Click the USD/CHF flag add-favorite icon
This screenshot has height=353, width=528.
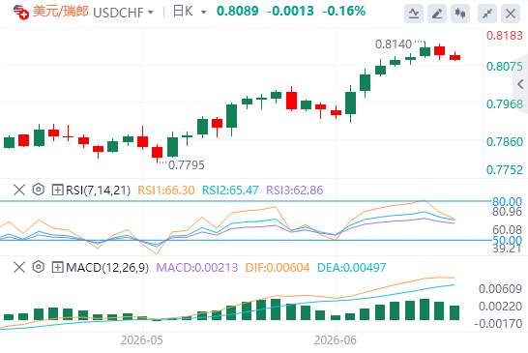pos(21,13)
